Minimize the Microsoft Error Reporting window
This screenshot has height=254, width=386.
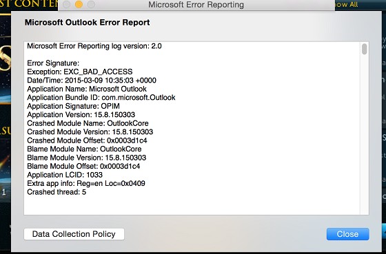(x=79, y=4)
